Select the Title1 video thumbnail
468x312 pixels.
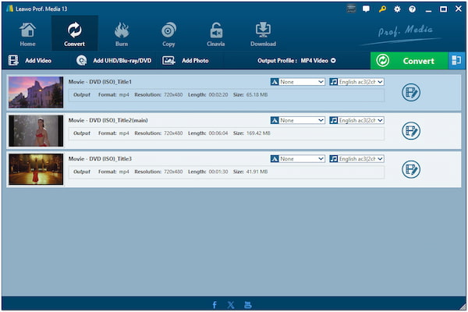[36, 93]
